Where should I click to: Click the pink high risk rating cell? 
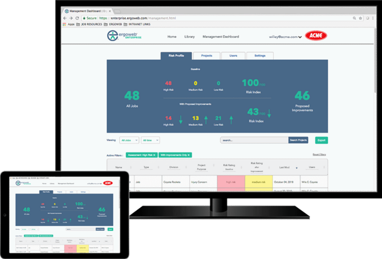click(x=231, y=182)
